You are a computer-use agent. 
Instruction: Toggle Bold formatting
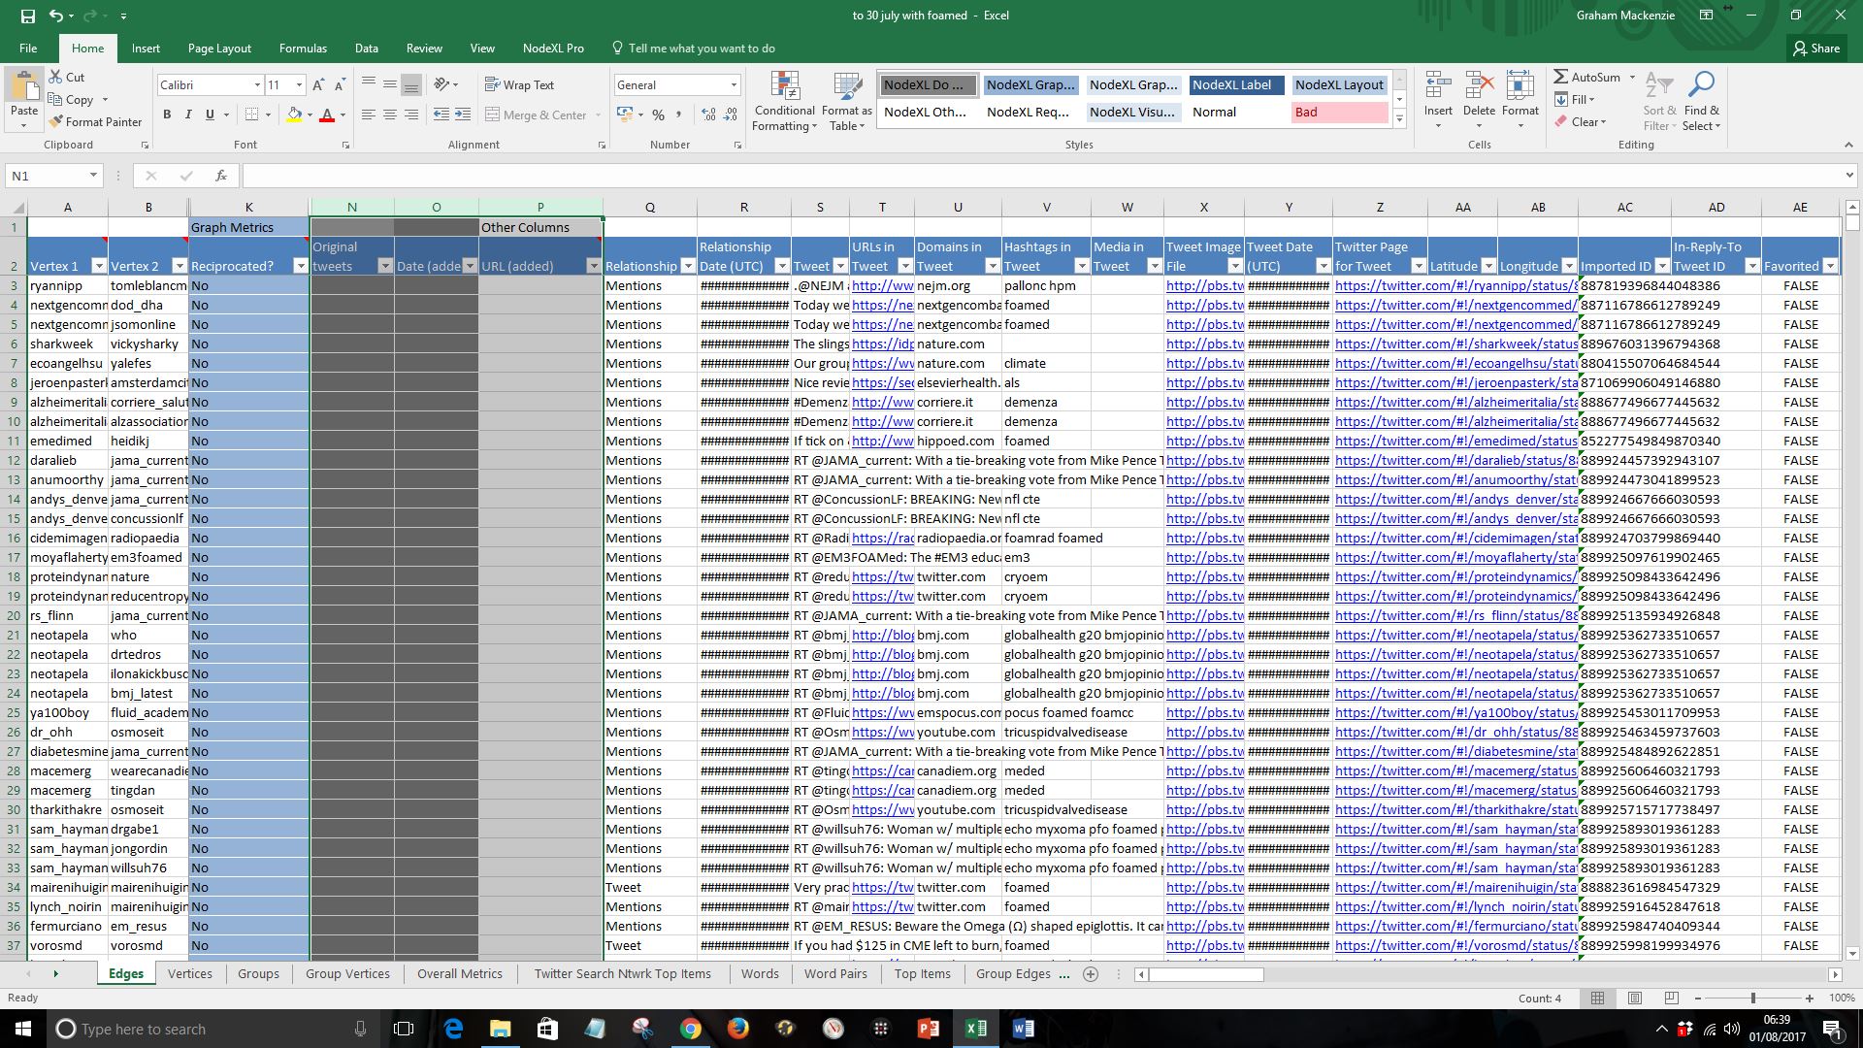coord(167,115)
